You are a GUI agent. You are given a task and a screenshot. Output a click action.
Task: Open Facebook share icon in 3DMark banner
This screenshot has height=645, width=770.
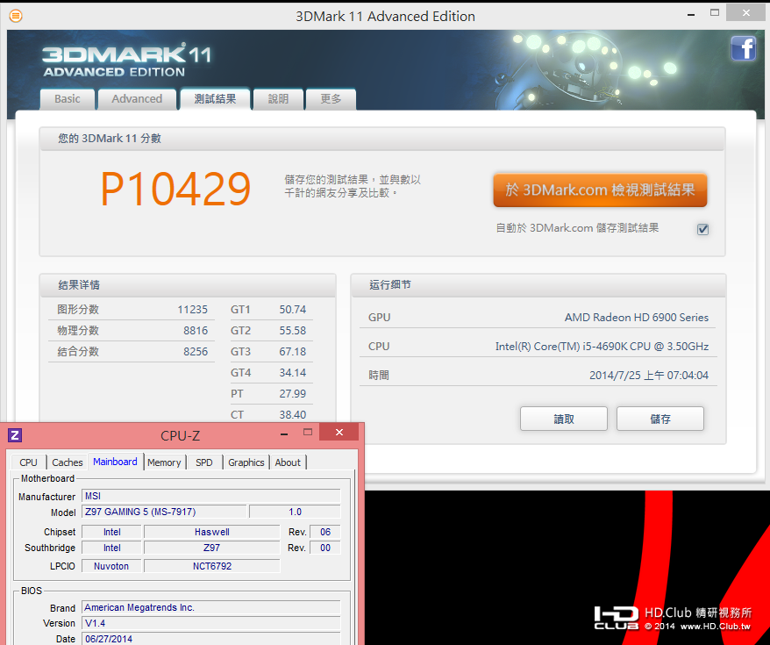point(743,48)
